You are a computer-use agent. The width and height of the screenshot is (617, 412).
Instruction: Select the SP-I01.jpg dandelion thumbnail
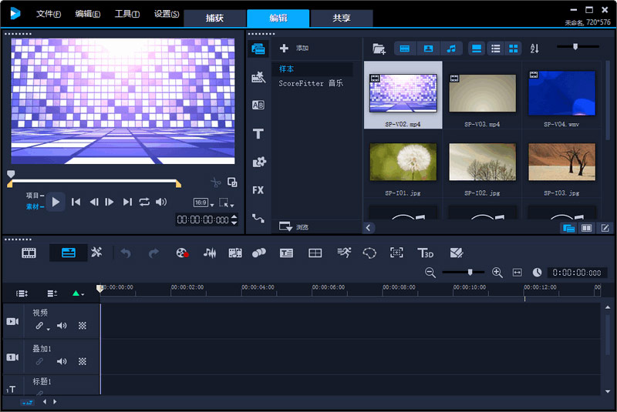pos(403,162)
